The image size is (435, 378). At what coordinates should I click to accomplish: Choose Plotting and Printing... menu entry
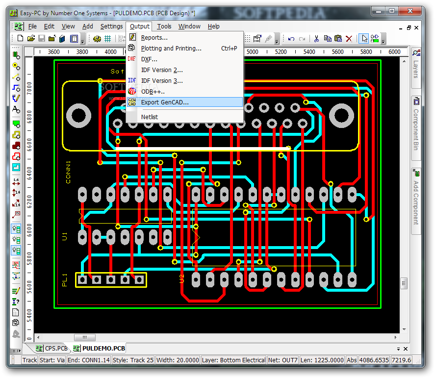pyautogui.click(x=185, y=48)
